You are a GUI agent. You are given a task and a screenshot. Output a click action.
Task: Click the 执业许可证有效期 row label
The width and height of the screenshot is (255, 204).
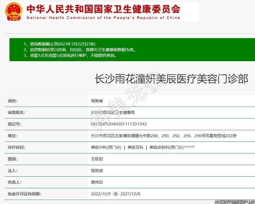[x=24, y=194]
